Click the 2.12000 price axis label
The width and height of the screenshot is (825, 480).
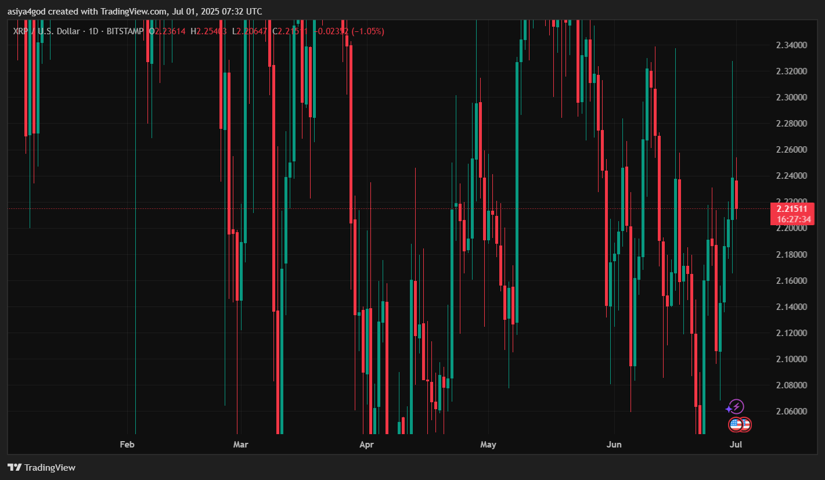click(791, 333)
